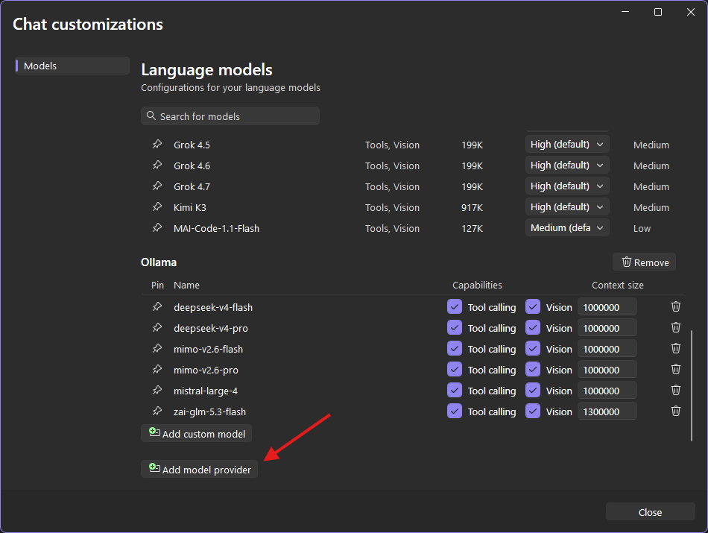
Task: Delete the zai-glm-5.3-flash model
Action: coord(675,411)
